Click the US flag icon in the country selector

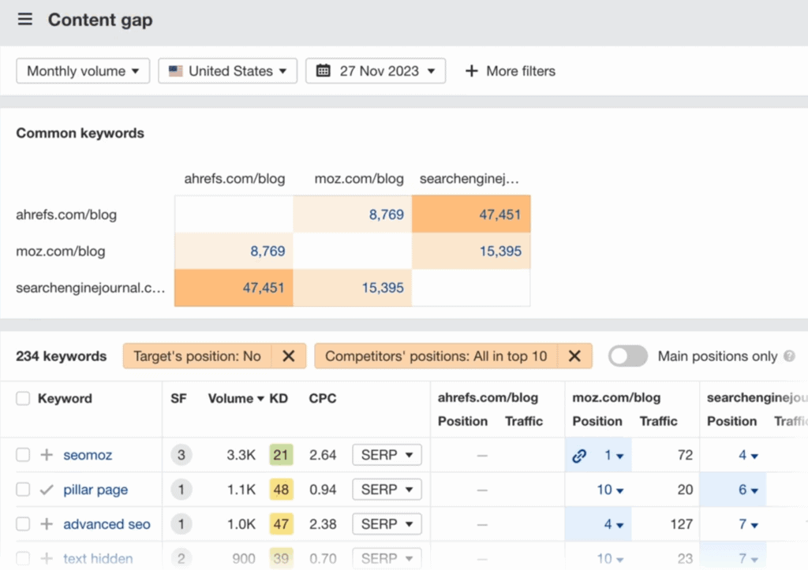tap(175, 70)
